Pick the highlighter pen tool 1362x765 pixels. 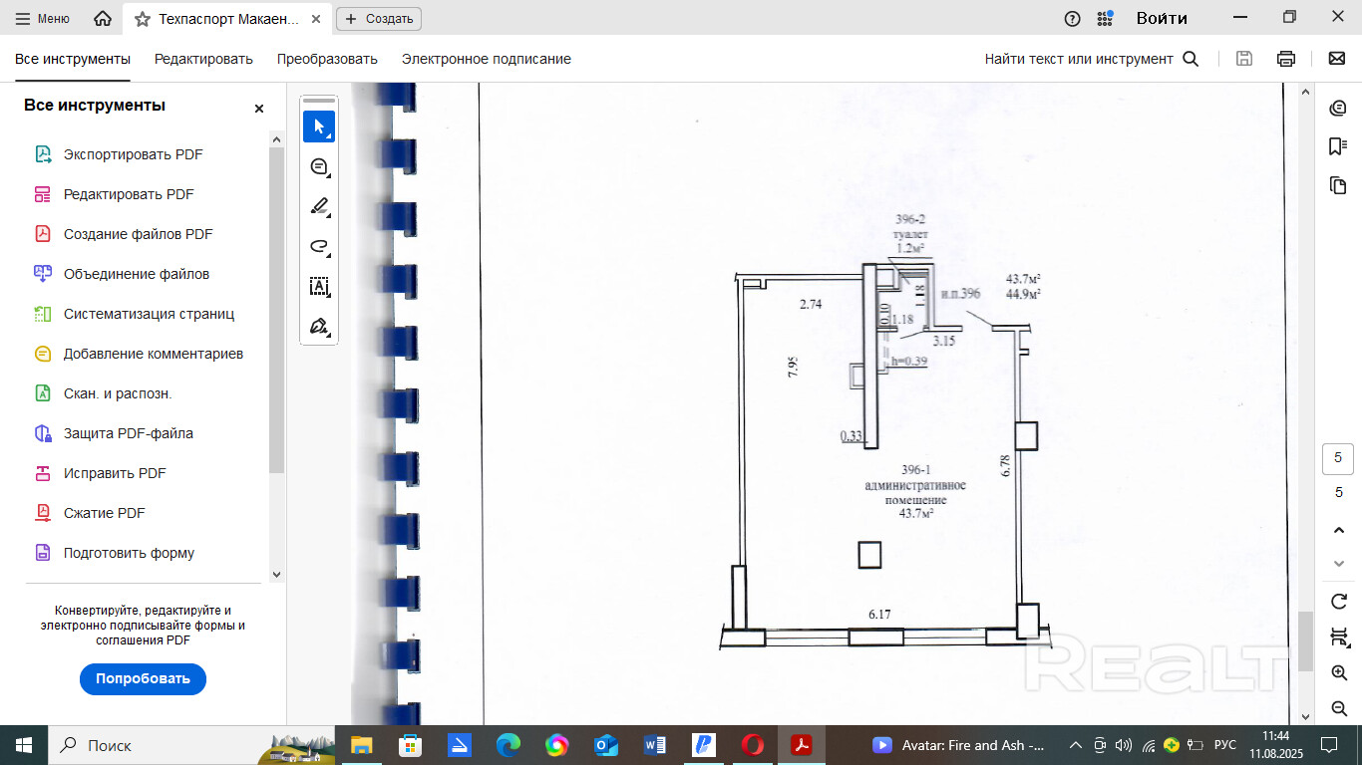[319, 207]
